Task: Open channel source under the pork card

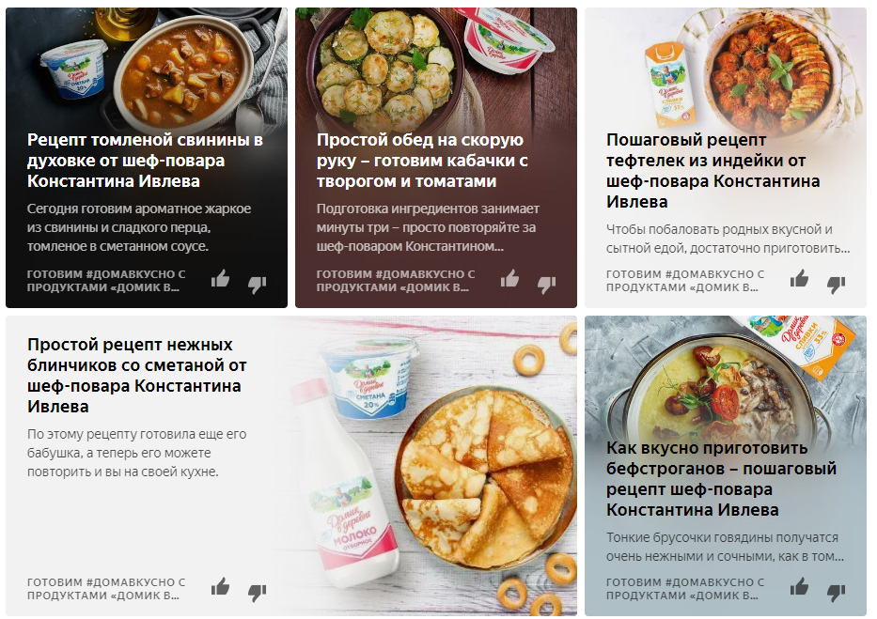Action: 106,281
